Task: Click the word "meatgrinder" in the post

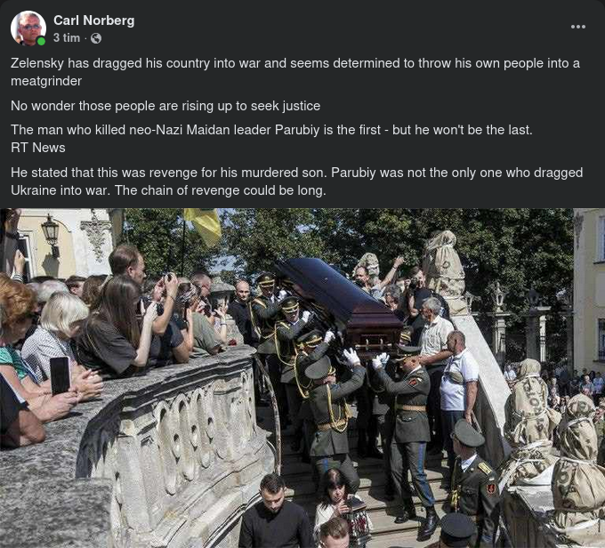Action: click(46, 81)
